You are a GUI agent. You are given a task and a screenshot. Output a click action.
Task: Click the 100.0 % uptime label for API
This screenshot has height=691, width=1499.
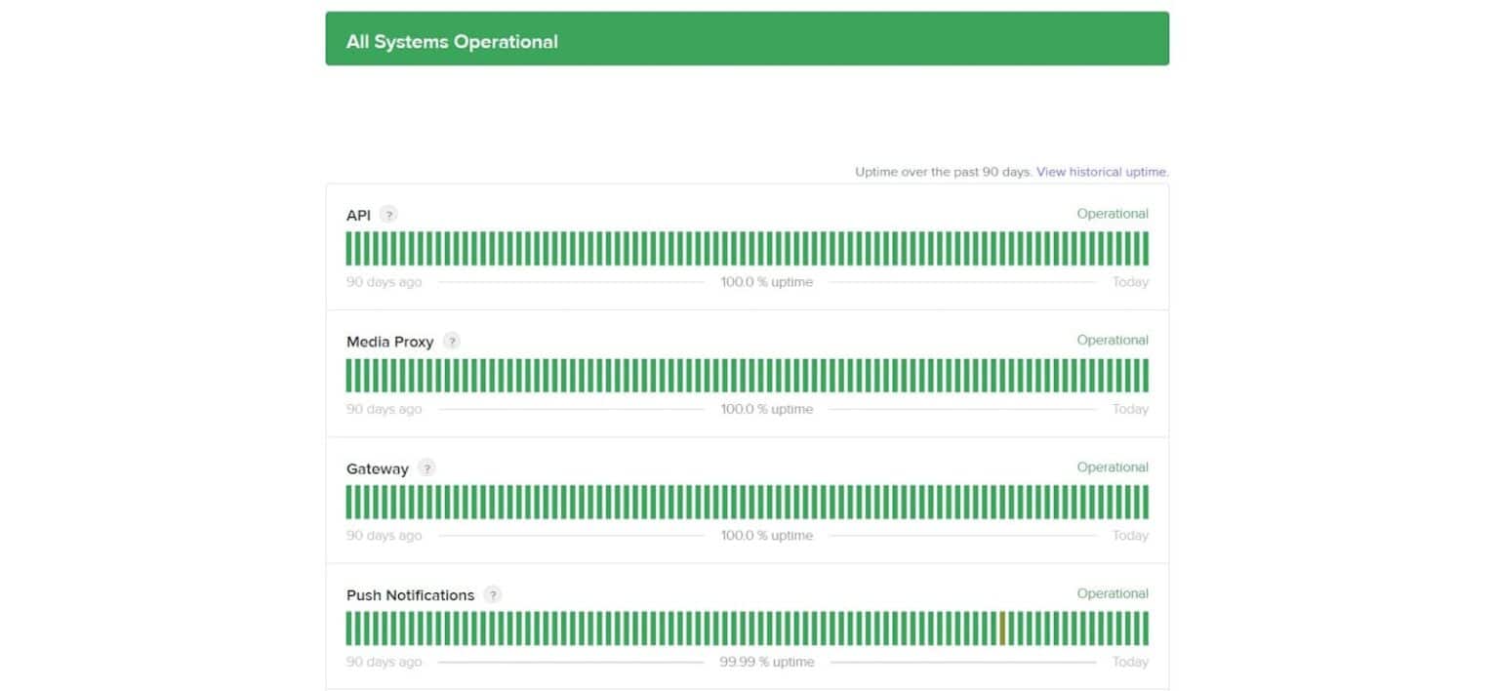[x=767, y=281]
